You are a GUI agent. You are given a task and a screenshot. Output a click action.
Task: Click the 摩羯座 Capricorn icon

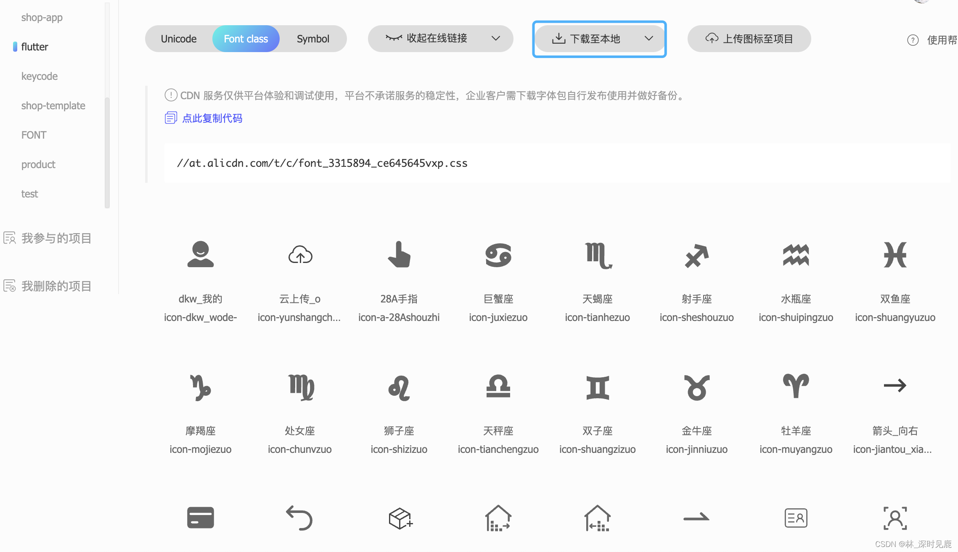click(x=201, y=387)
